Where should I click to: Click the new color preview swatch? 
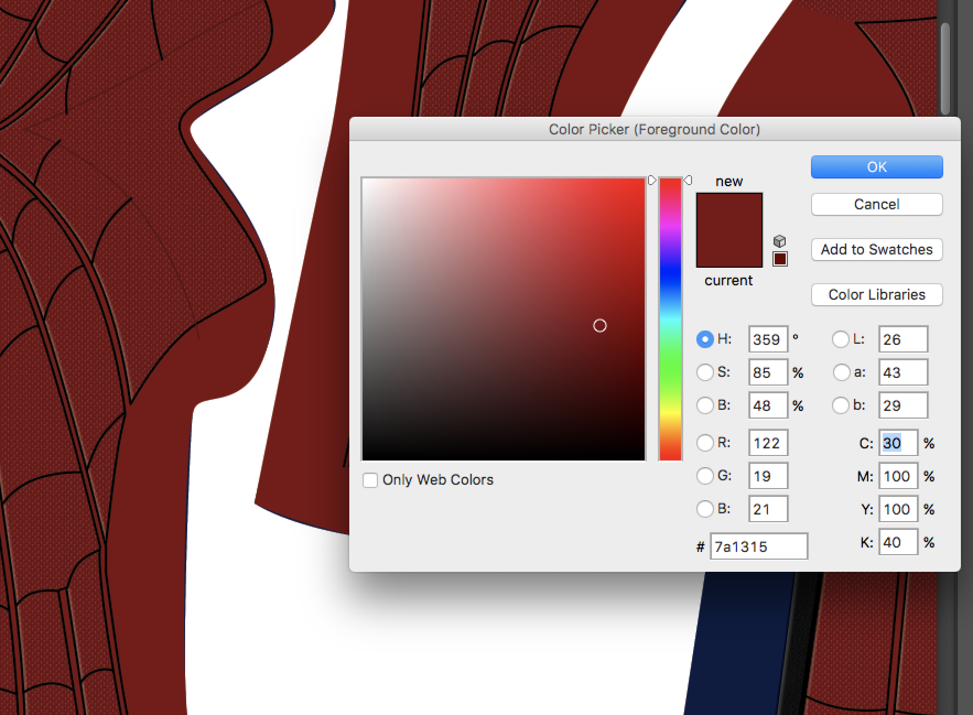[x=729, y=212]
